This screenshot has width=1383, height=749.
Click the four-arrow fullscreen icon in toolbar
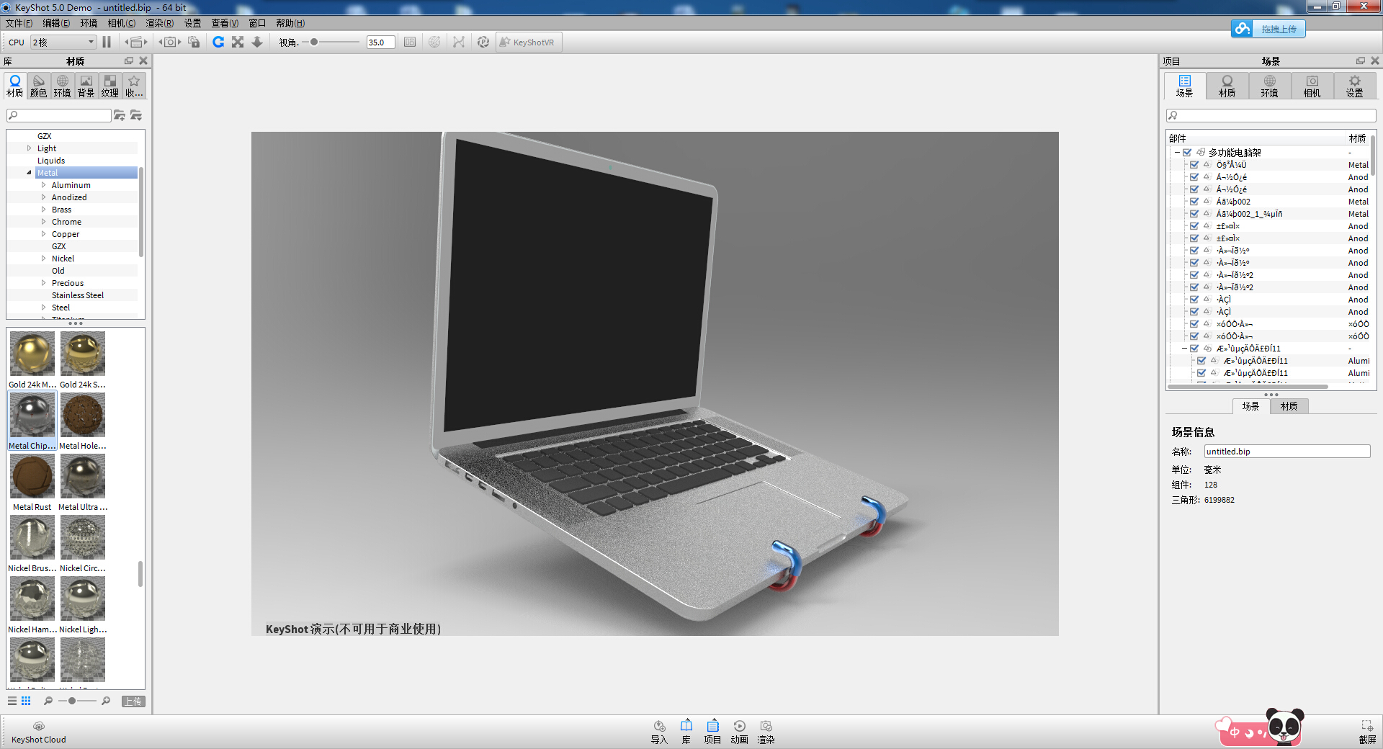[238, 42]
